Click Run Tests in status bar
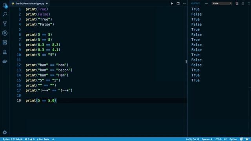 tap(43, 139)
